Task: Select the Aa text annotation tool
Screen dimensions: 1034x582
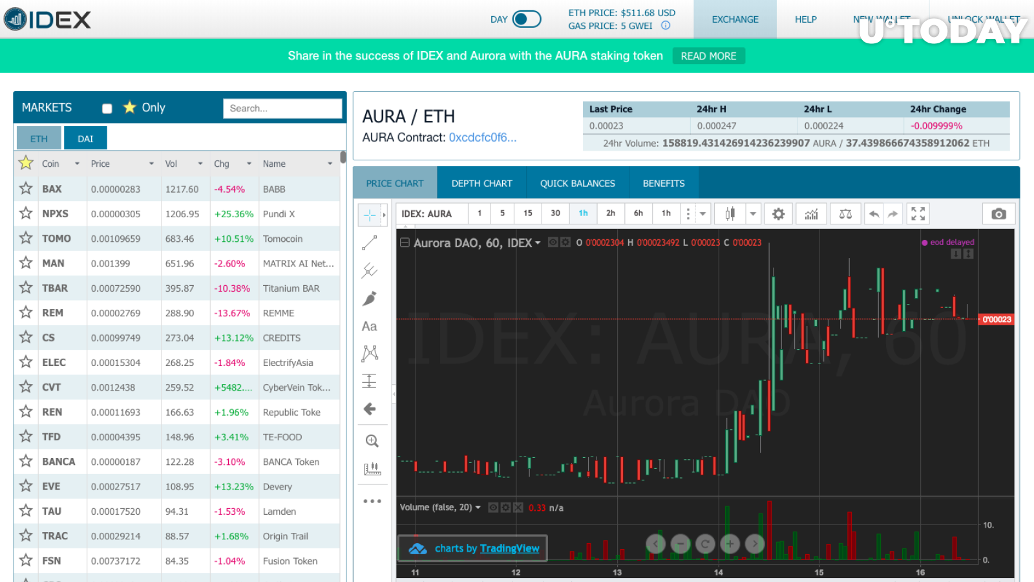Action: 370,327
